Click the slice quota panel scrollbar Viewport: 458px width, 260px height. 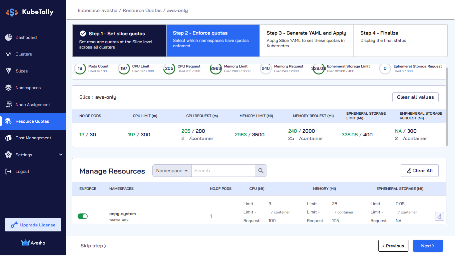point(447,106)
